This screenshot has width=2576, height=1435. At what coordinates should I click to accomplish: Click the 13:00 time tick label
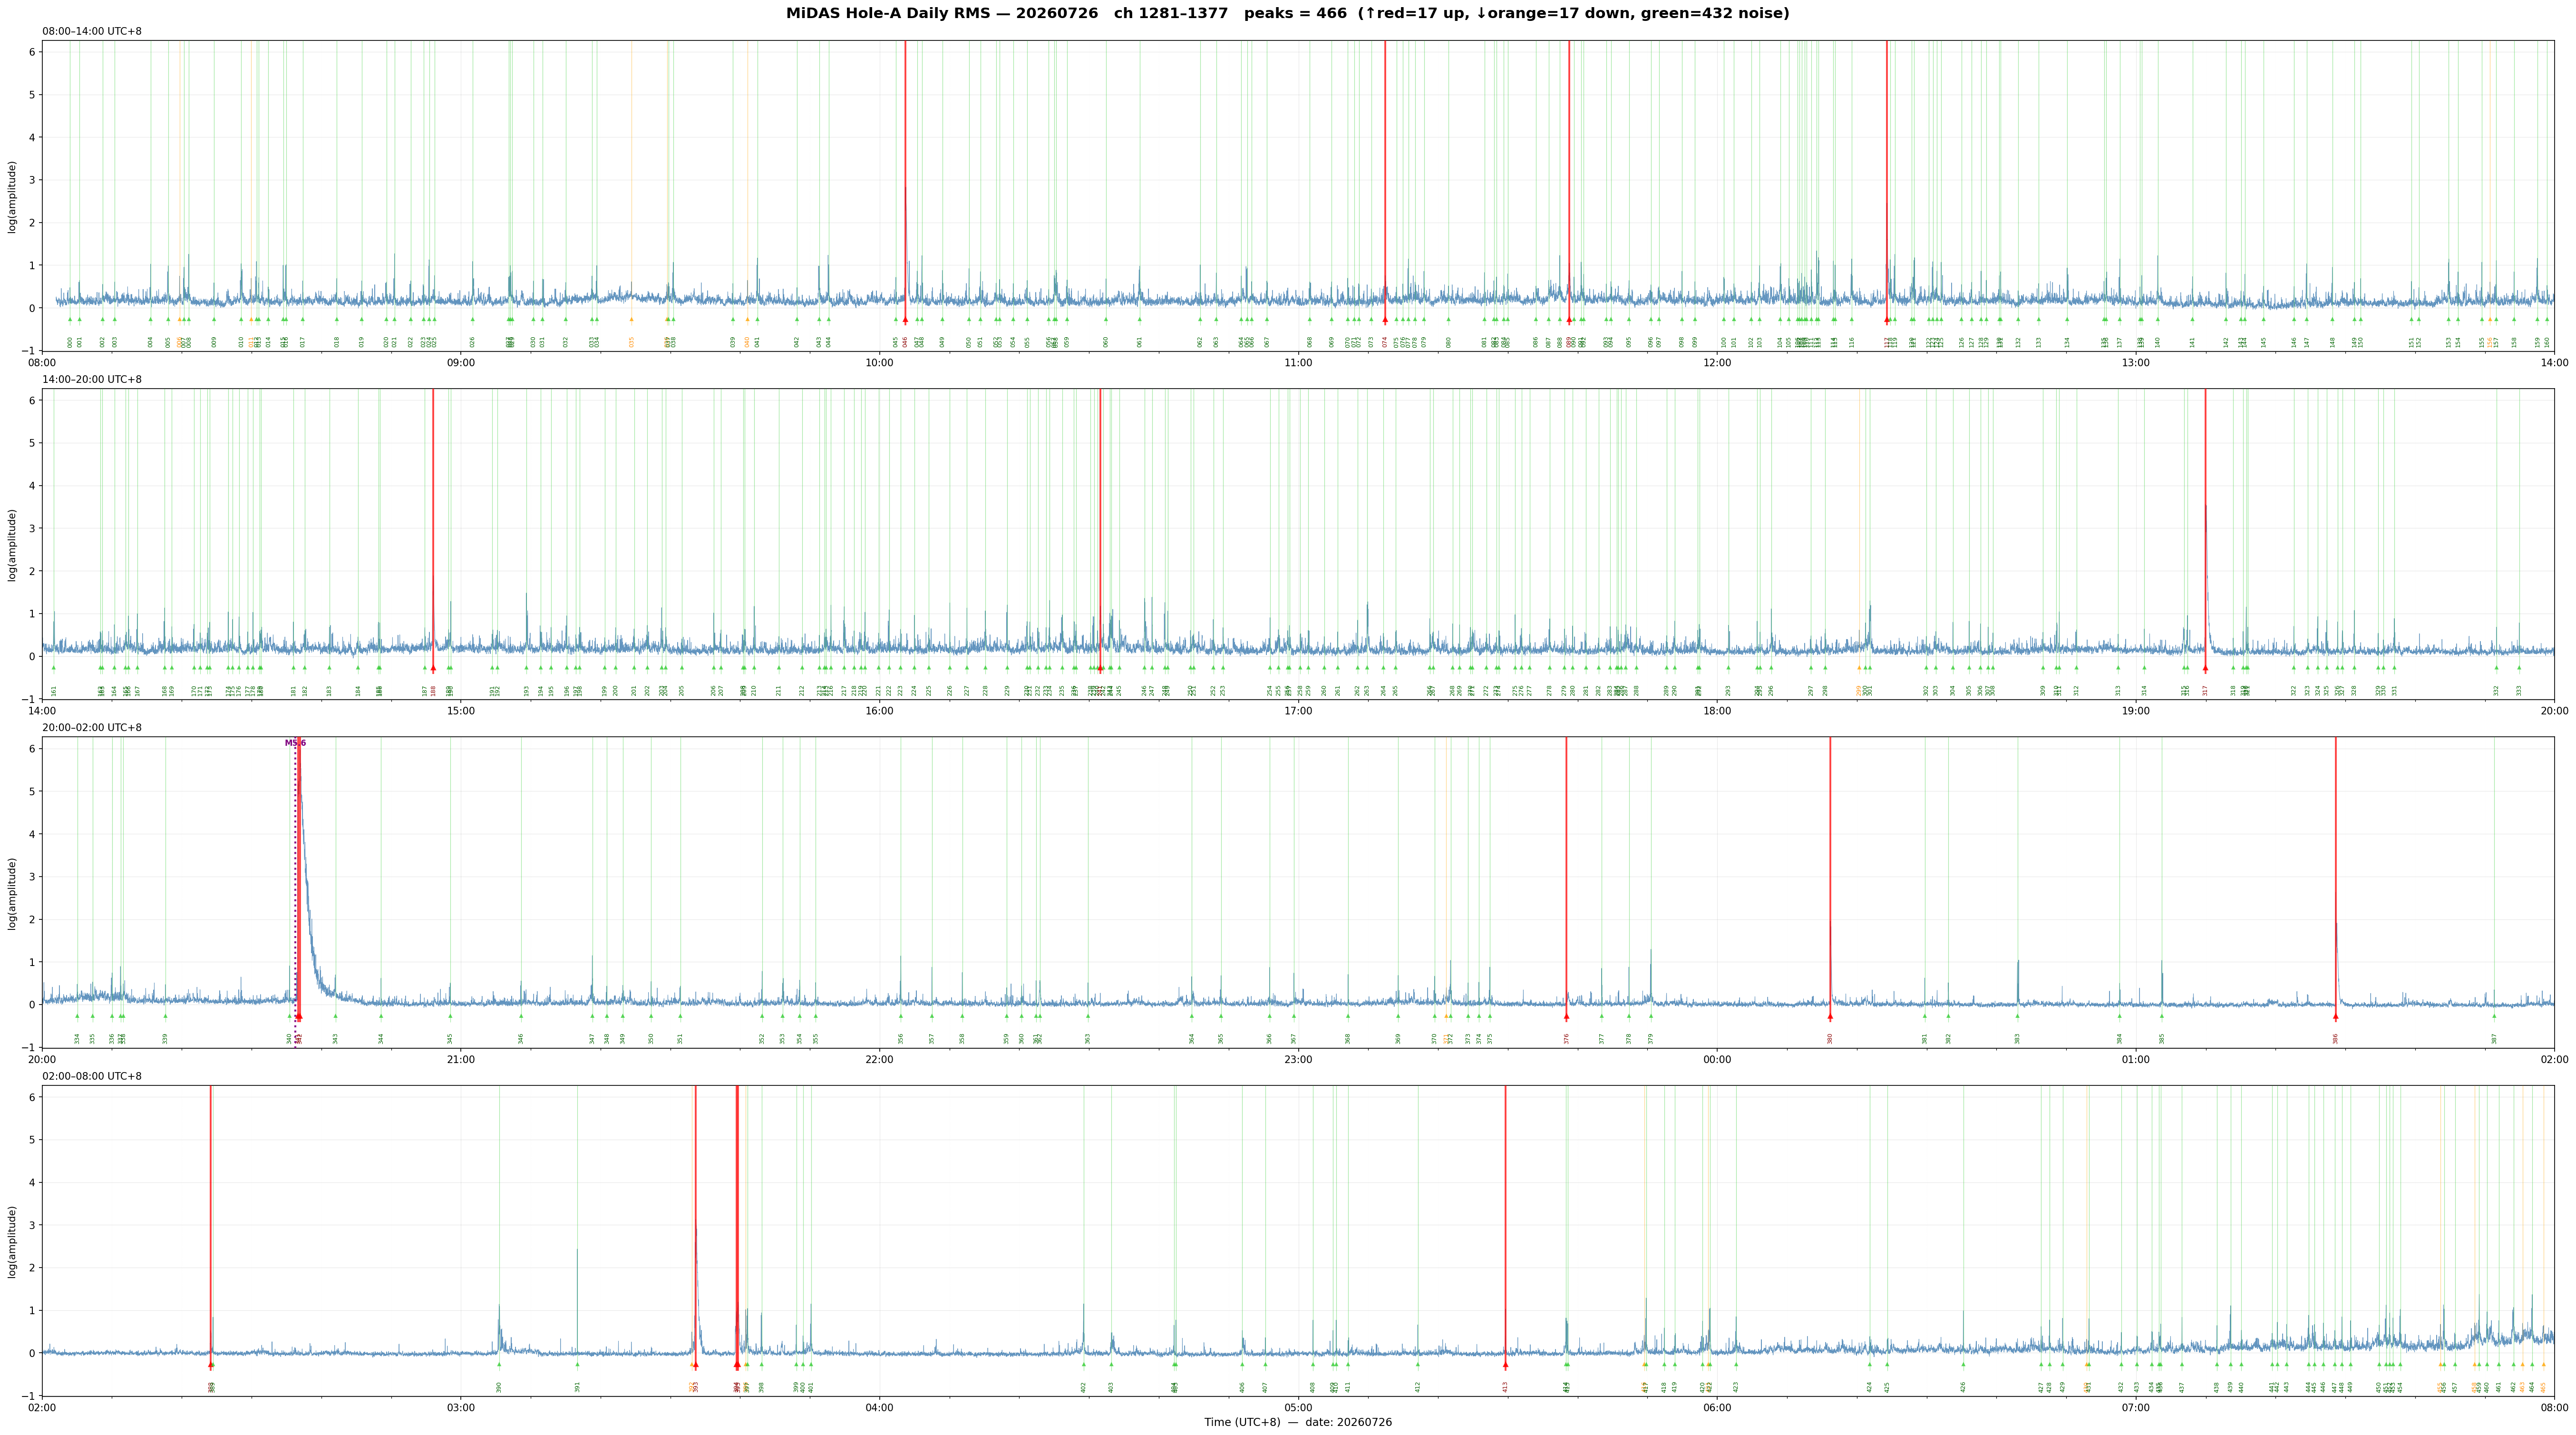pyautogui.click(x=2136, y=362)
